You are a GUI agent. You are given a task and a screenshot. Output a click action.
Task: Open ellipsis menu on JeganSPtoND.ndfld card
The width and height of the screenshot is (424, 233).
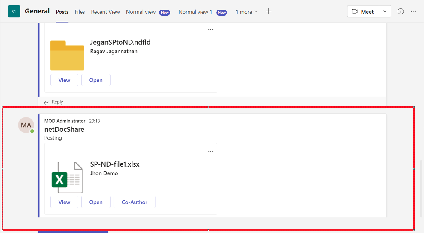tap(211, 30)
